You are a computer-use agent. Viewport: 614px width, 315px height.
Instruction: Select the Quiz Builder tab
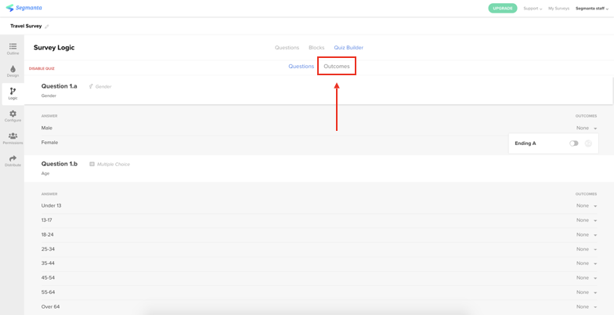[349, 48]
